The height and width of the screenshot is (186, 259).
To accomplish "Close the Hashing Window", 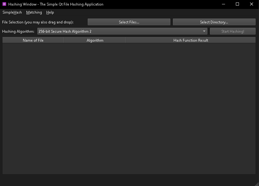I will pos(252,4).
